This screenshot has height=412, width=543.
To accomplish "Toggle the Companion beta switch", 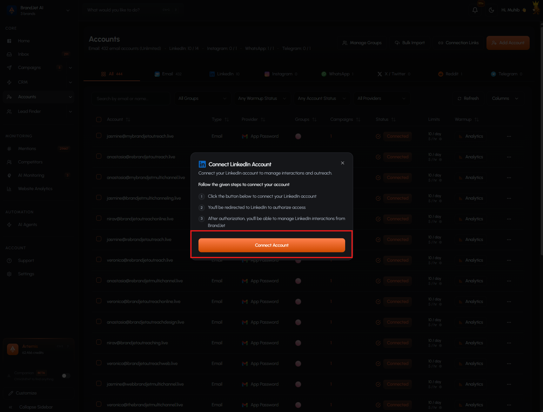I will pyautogui.click(x=66, y=376).
